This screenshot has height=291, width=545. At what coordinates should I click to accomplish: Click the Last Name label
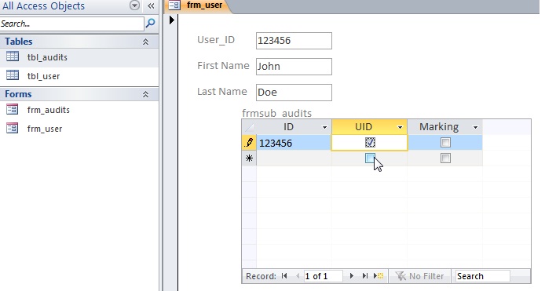click(222, 92)
